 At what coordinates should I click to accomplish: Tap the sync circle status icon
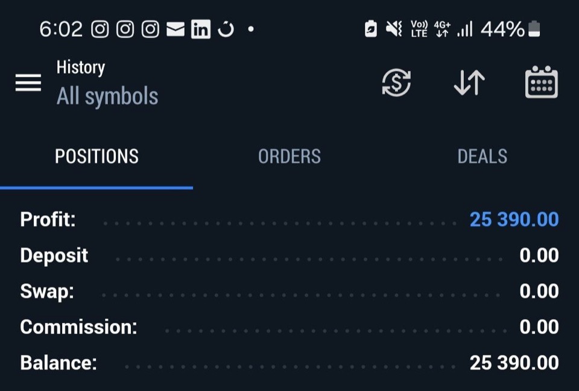(226, 29)
